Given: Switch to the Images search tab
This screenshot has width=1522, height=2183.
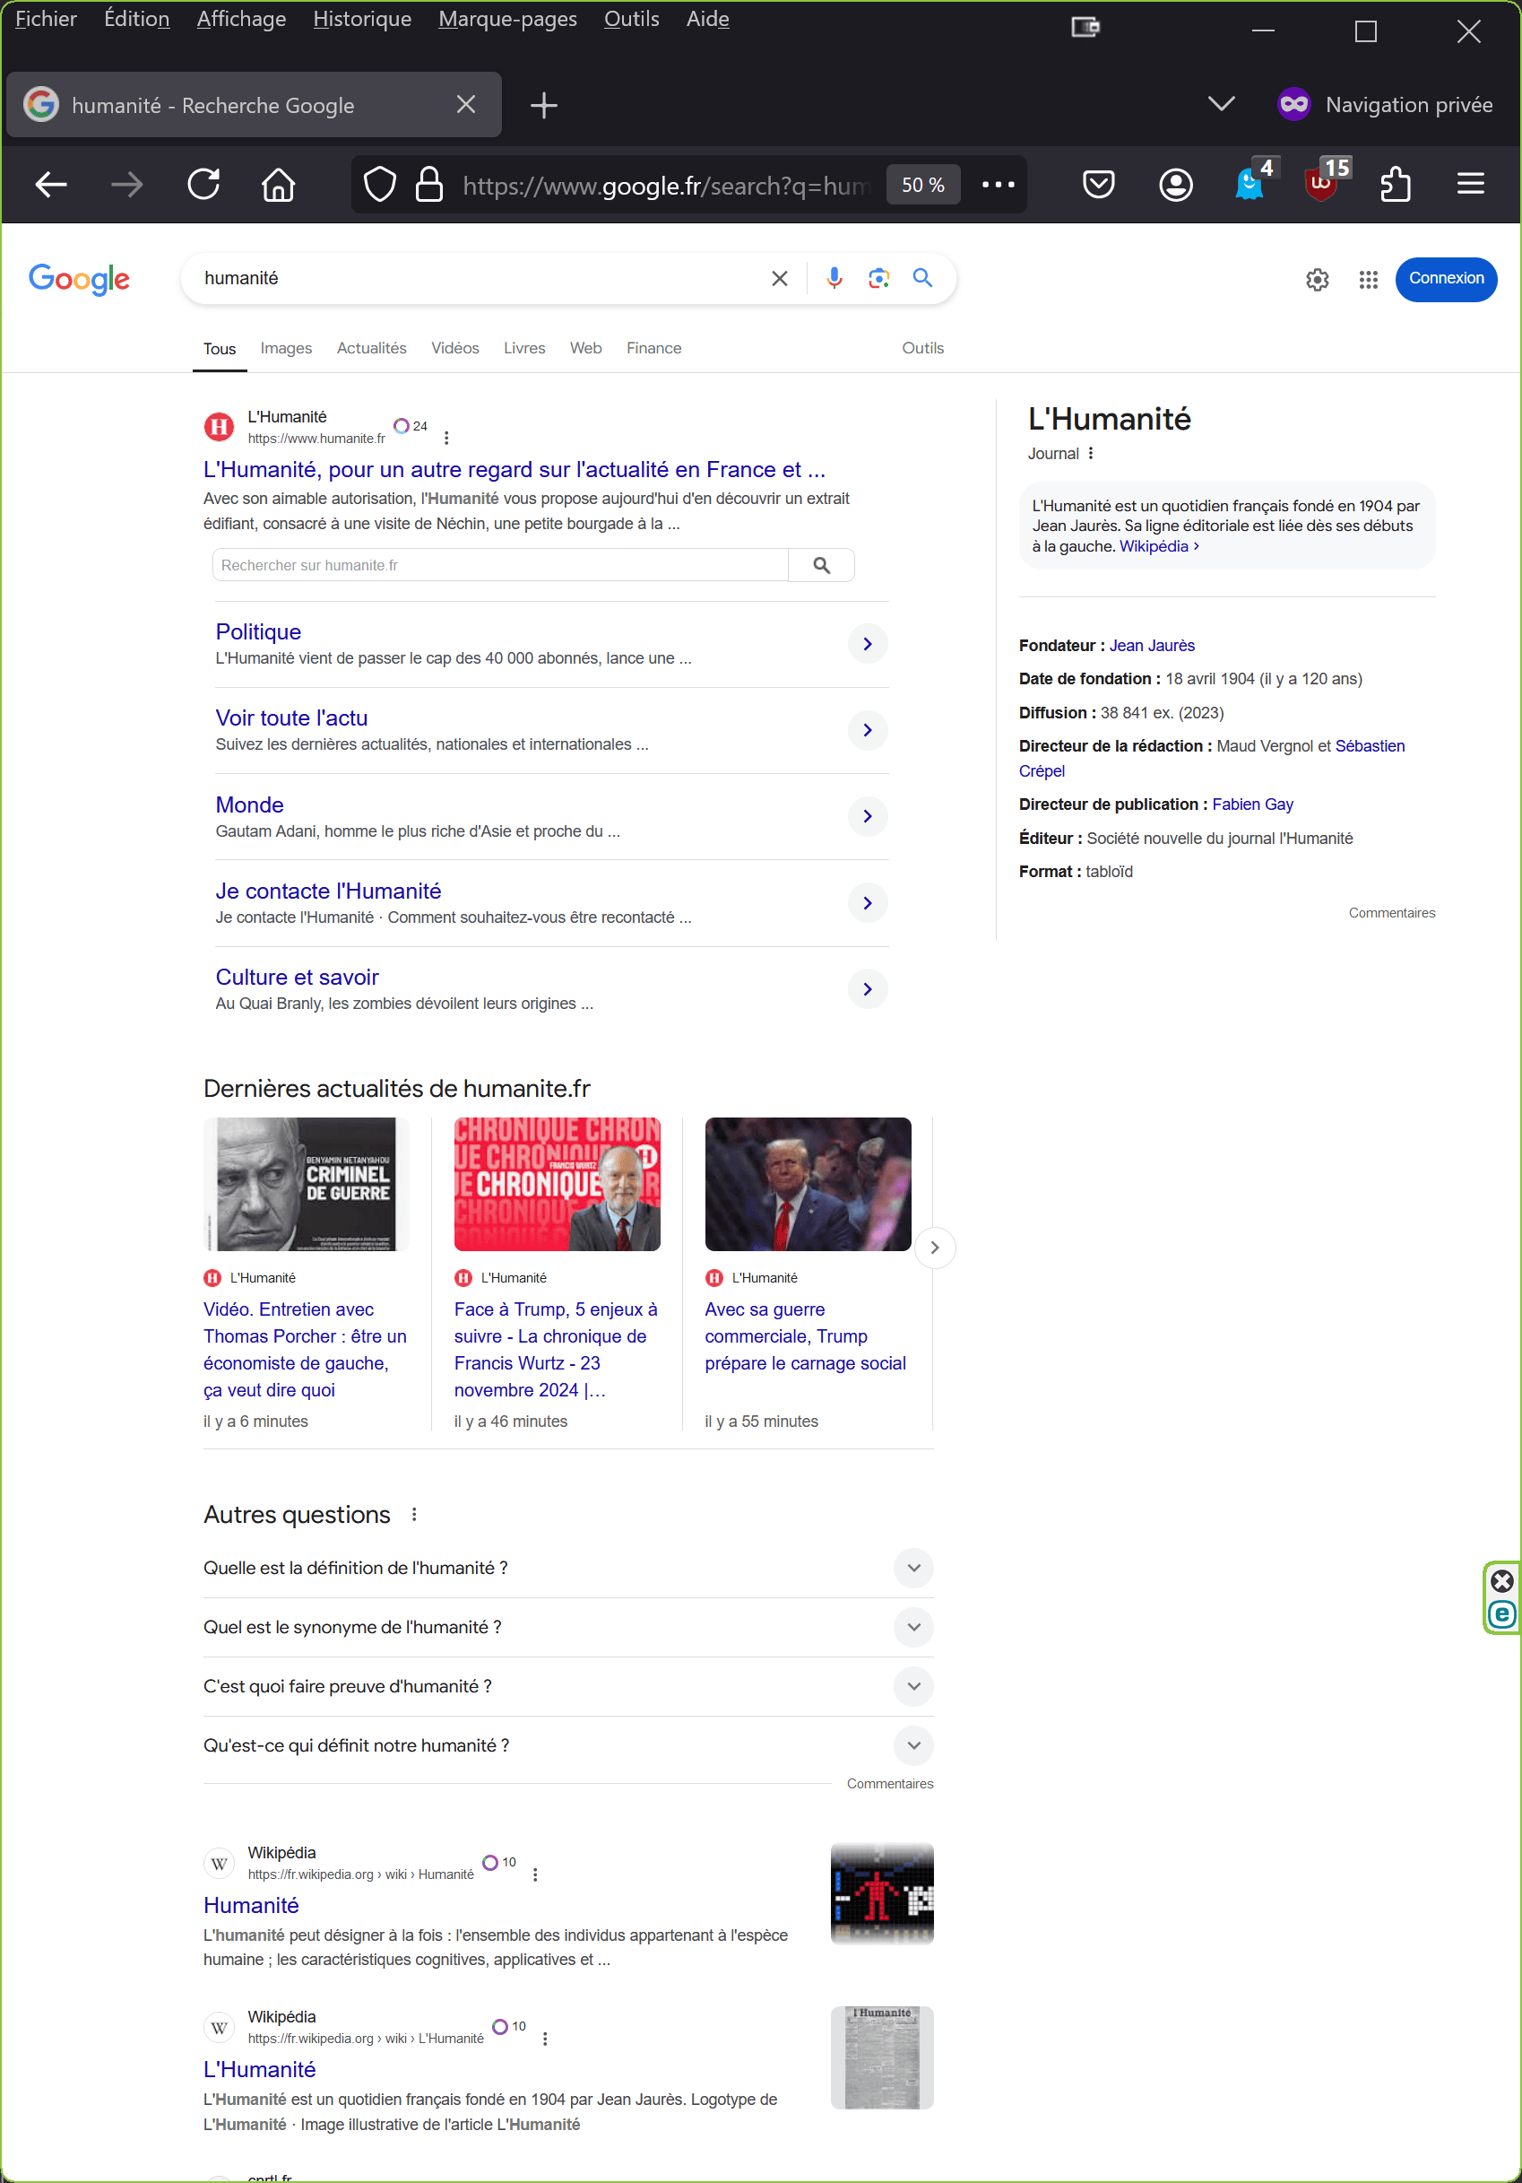Looking at the screenshot, I should coord(286,348).
